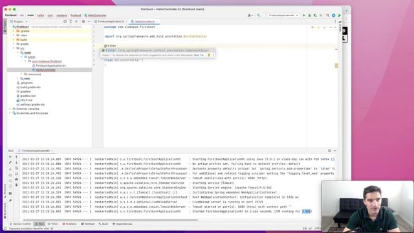Select opened file using target icon in Project panel

point(65,21)
